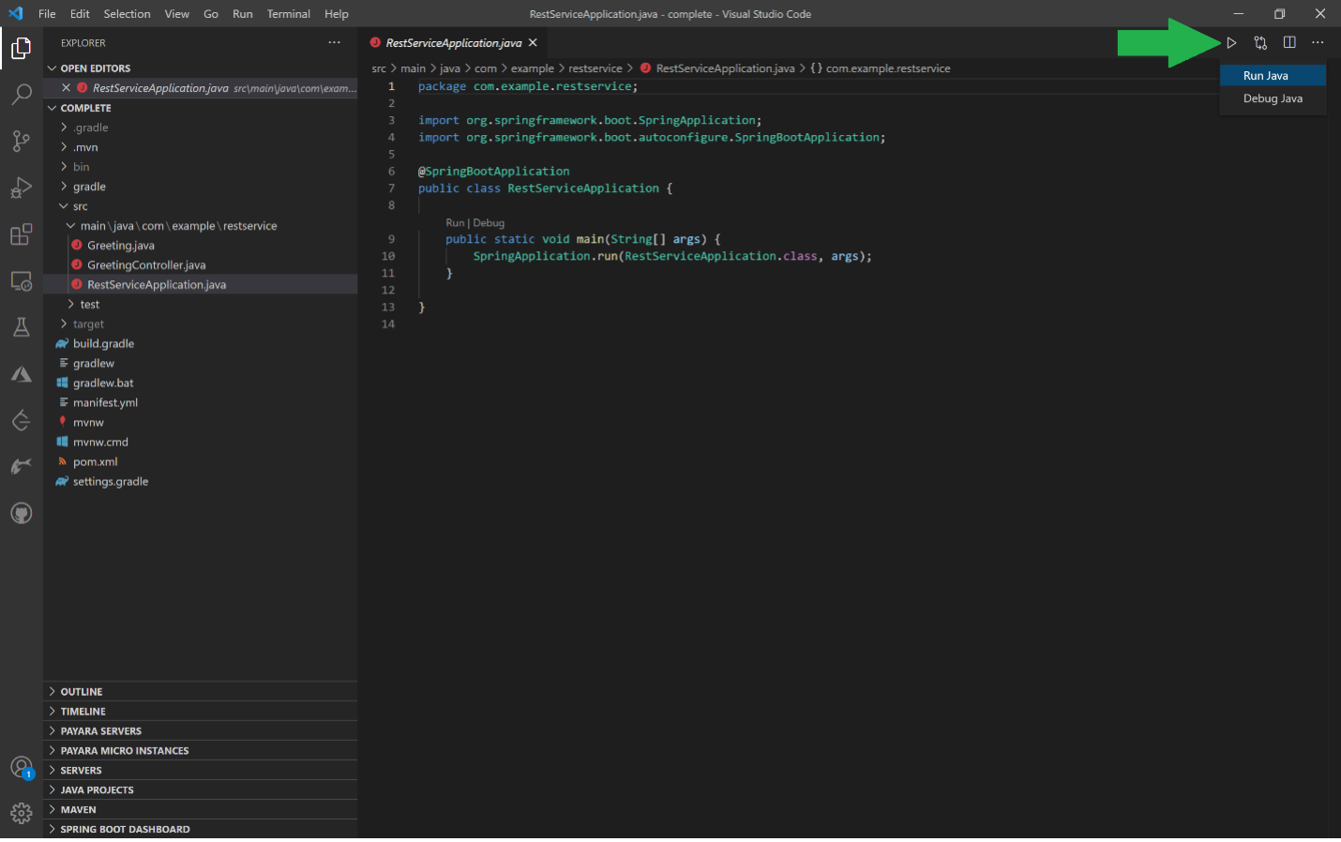The width and height of the screenshot is (1341, 842).
Task: Click the Run code lens above main
Action: point(455,223)
